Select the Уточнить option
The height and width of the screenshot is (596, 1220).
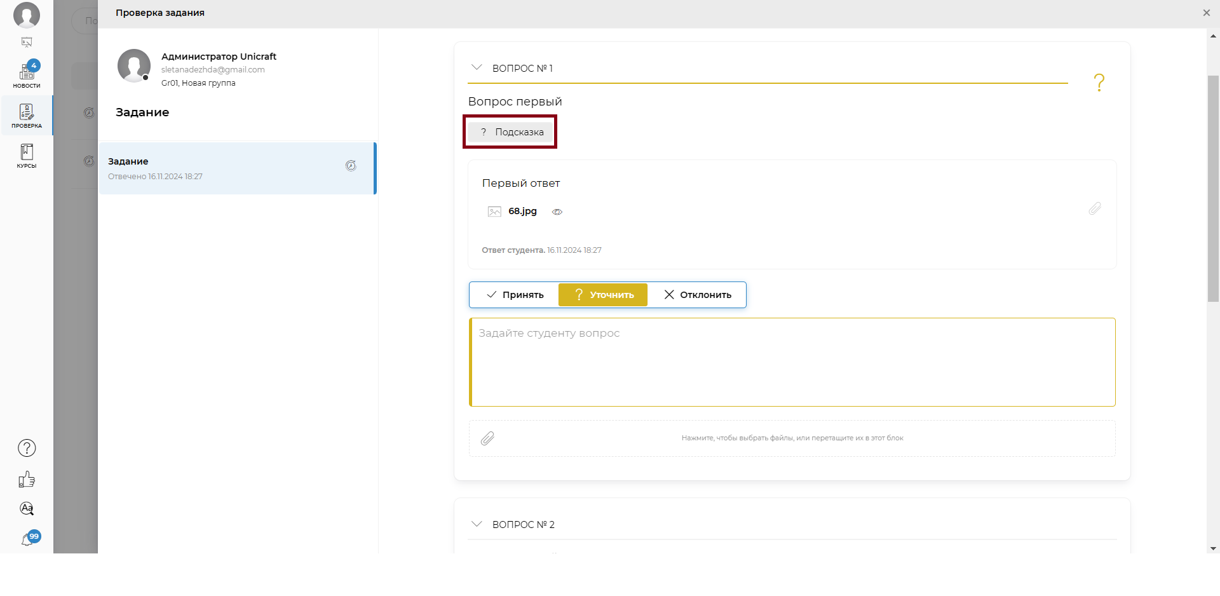(x=603, y=295)
